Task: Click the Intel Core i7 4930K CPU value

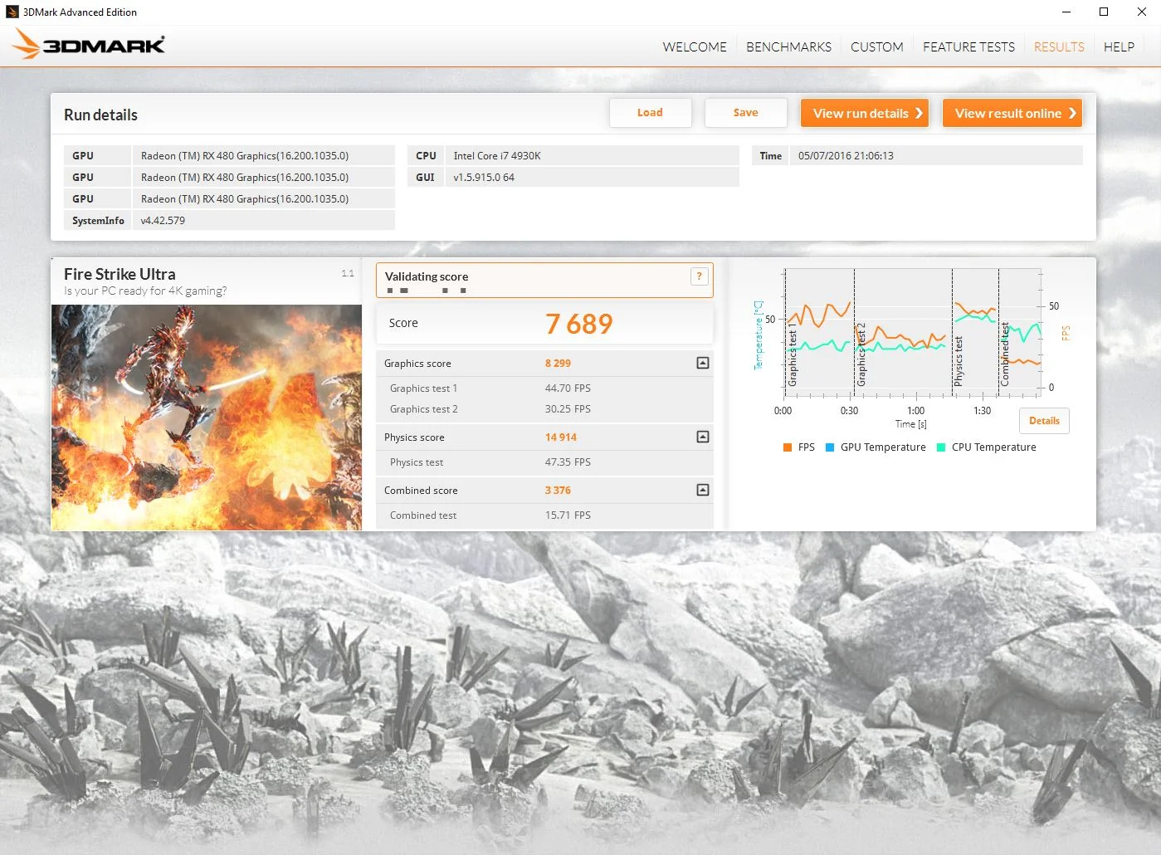Action: point(496,156)
